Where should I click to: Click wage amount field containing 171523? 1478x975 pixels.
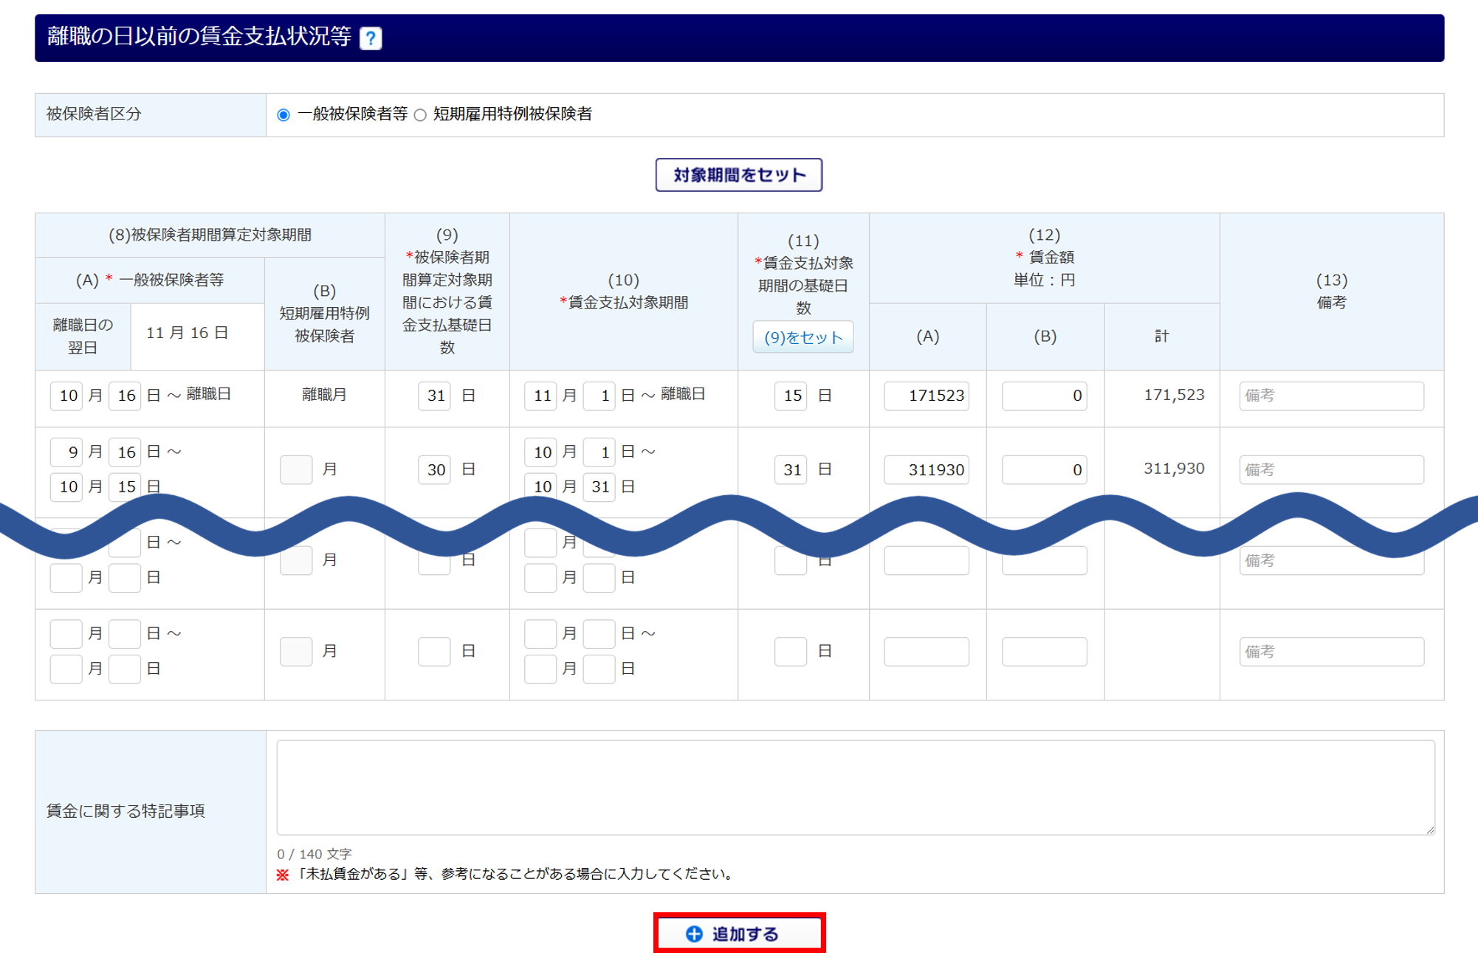click(927, 396)
